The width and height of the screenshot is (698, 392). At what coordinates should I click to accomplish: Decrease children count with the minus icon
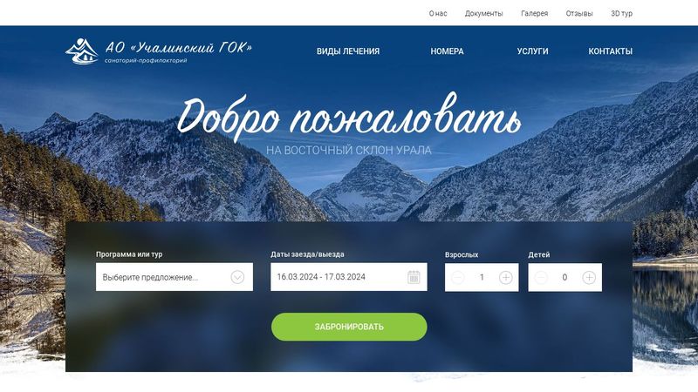541,277
